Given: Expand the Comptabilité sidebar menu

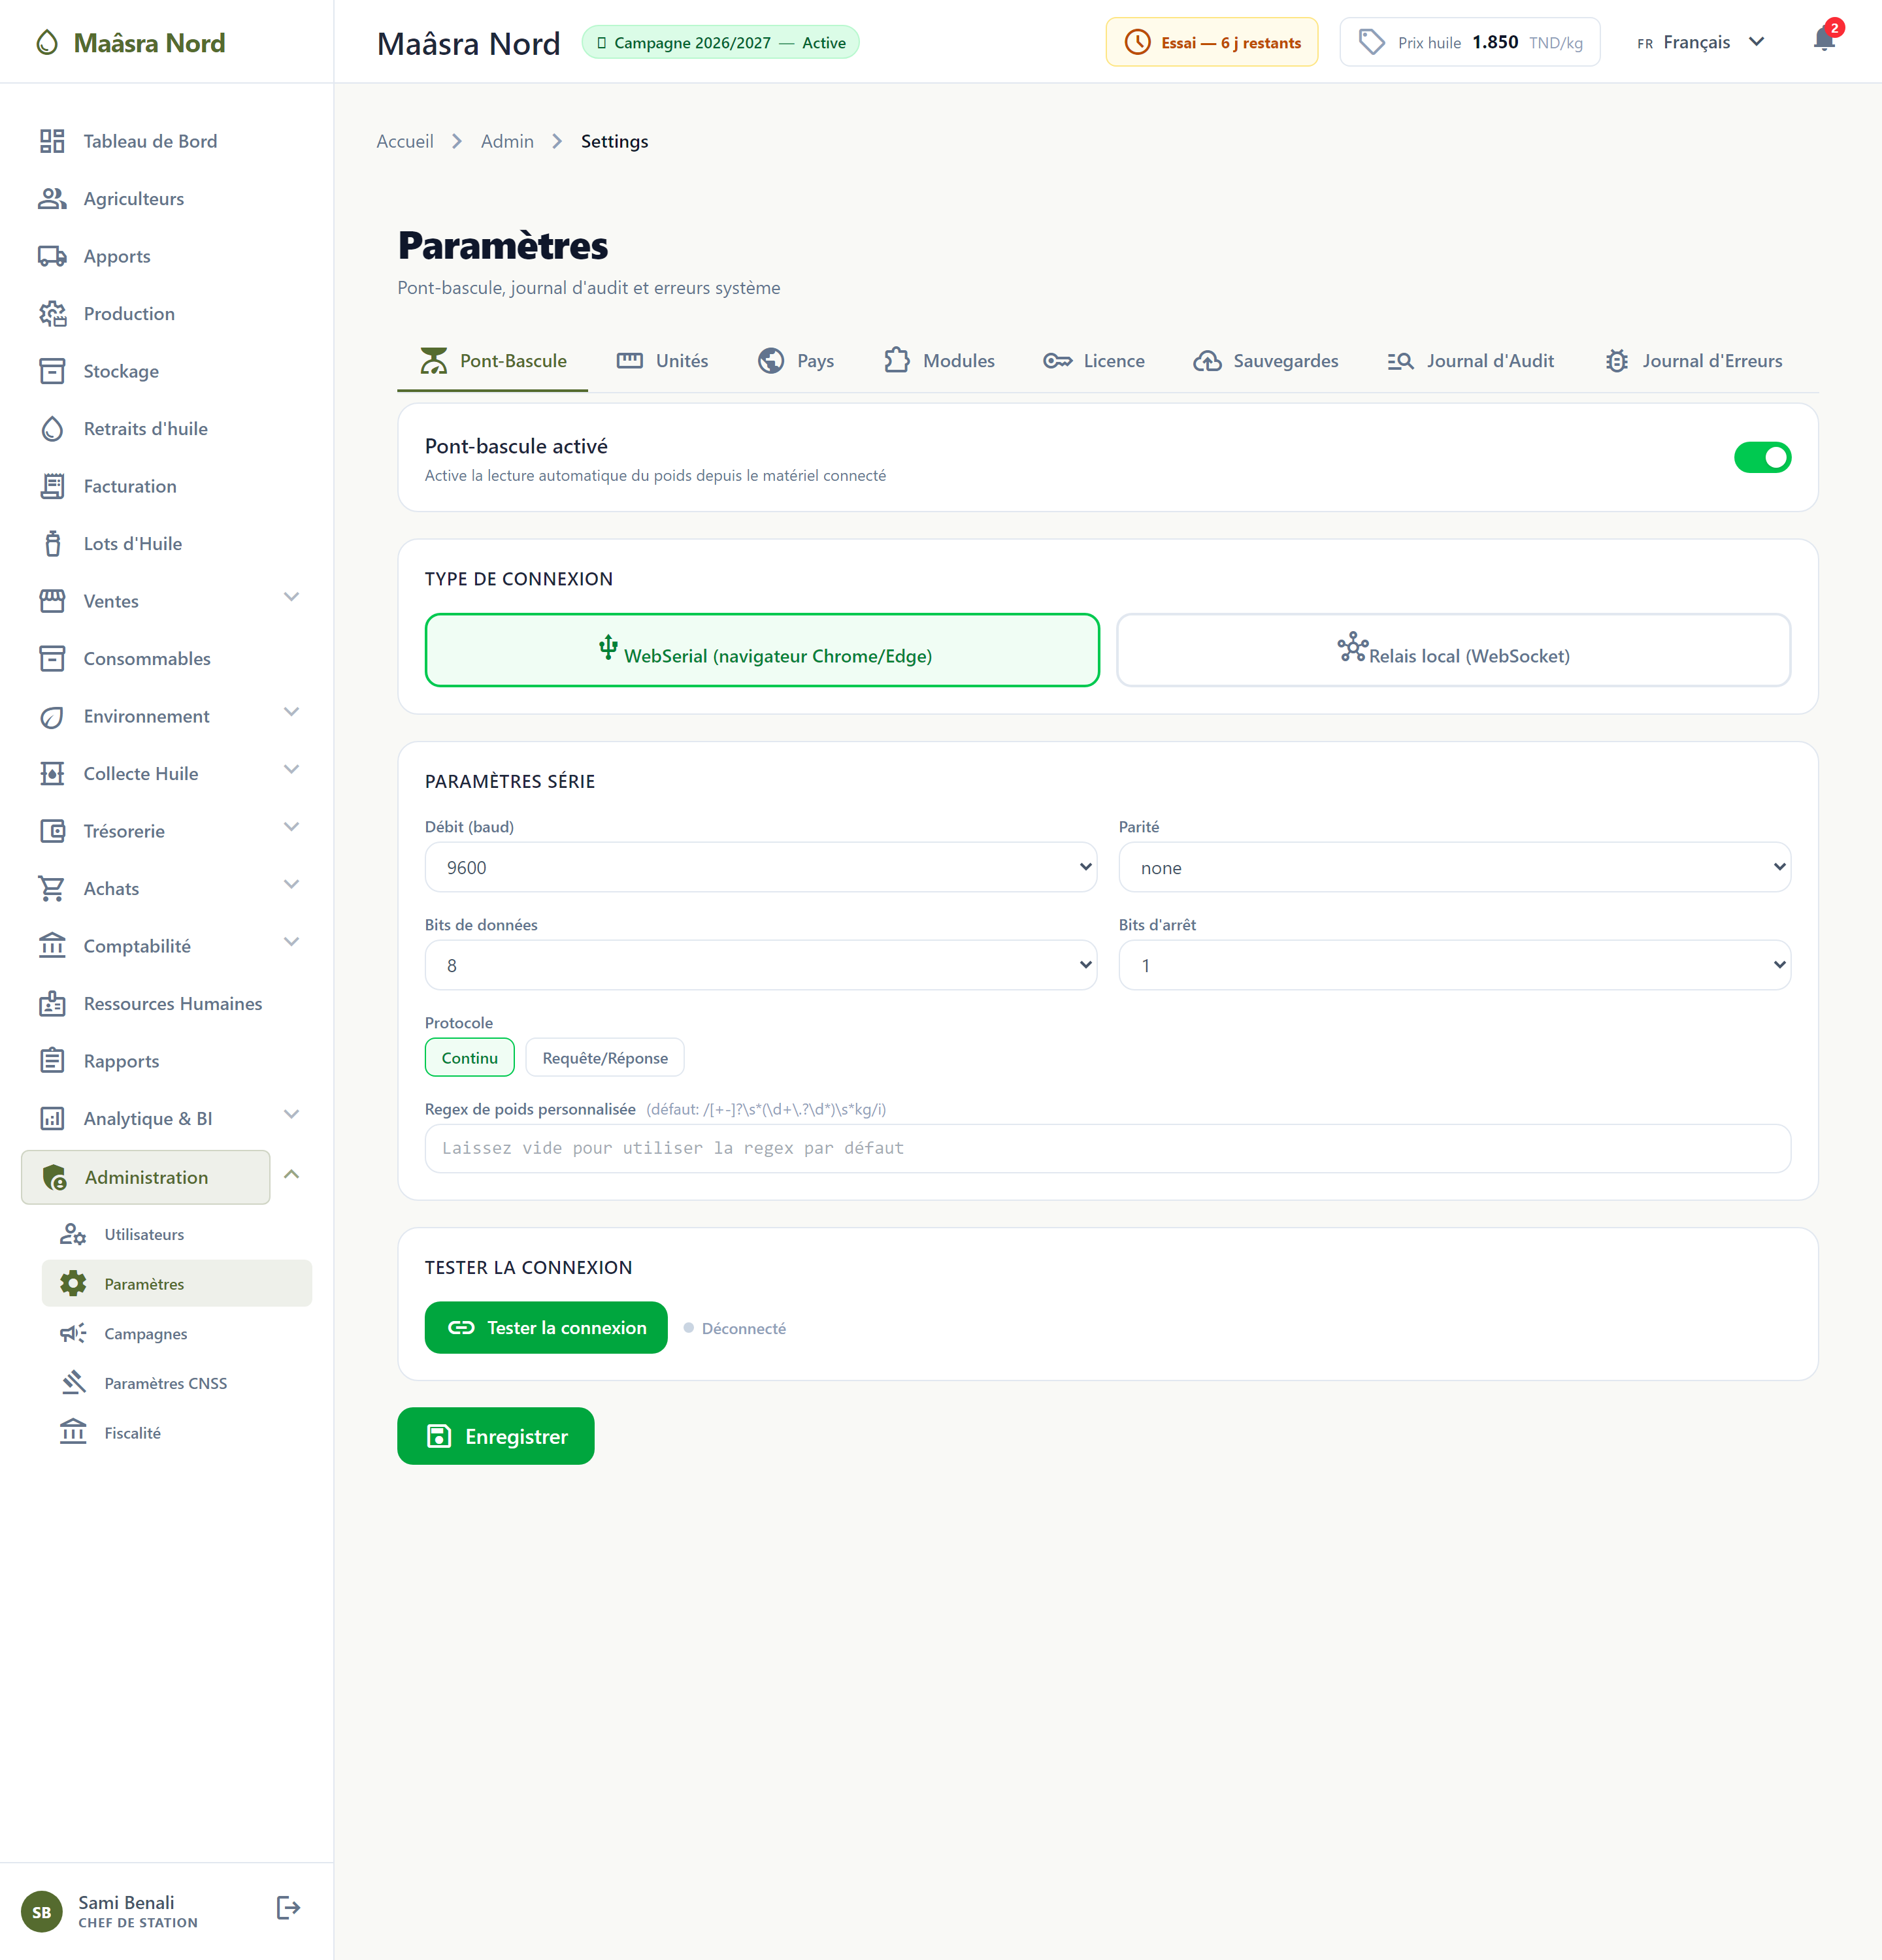Looking at the screenshot, I should (x=291, y=942).
